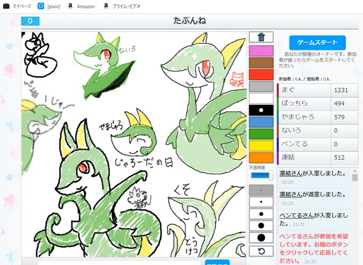Select the pink color swatch
The height and width of the screenshot is (265, 363).
coord(261,51)
